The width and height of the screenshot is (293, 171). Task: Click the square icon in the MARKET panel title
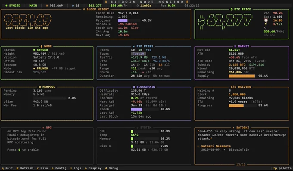pyautogui.click(x=235, y=46)
